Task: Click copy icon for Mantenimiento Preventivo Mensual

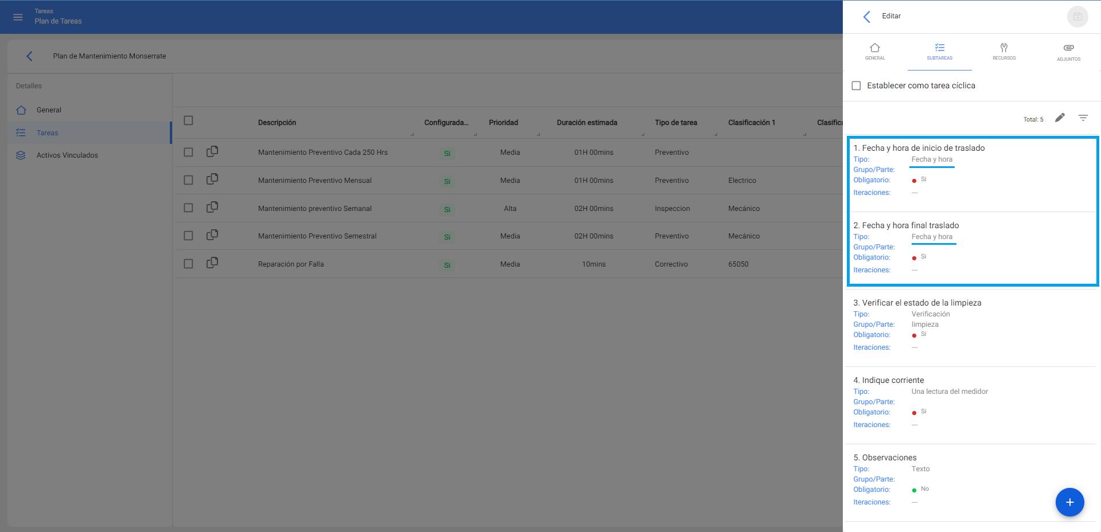Action: pos(212,179)
